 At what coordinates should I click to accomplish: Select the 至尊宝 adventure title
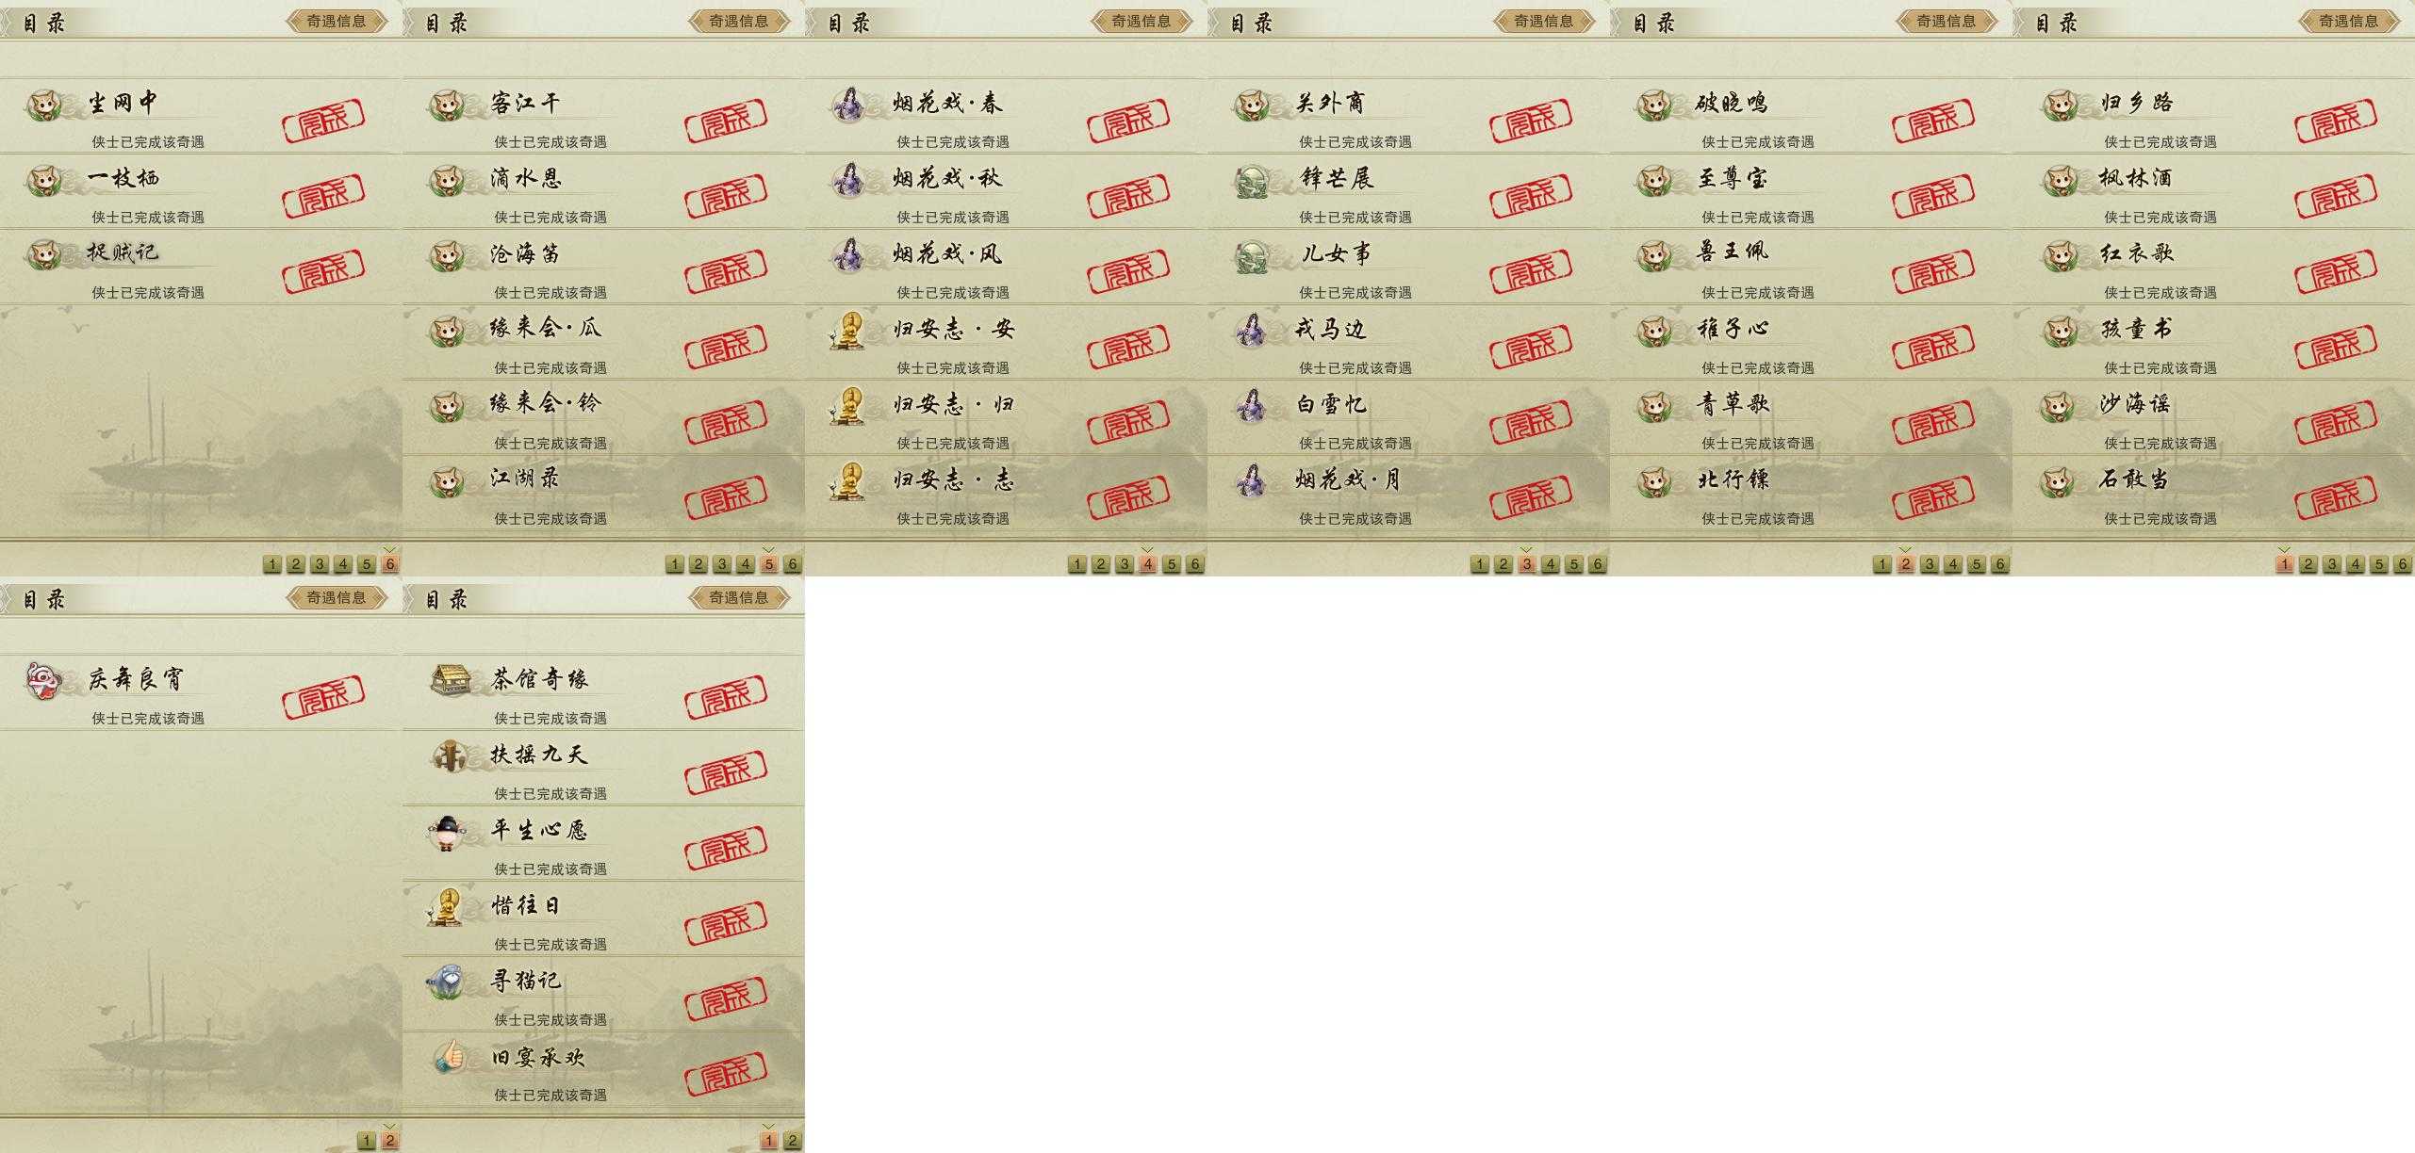(x=1733, y=177)
